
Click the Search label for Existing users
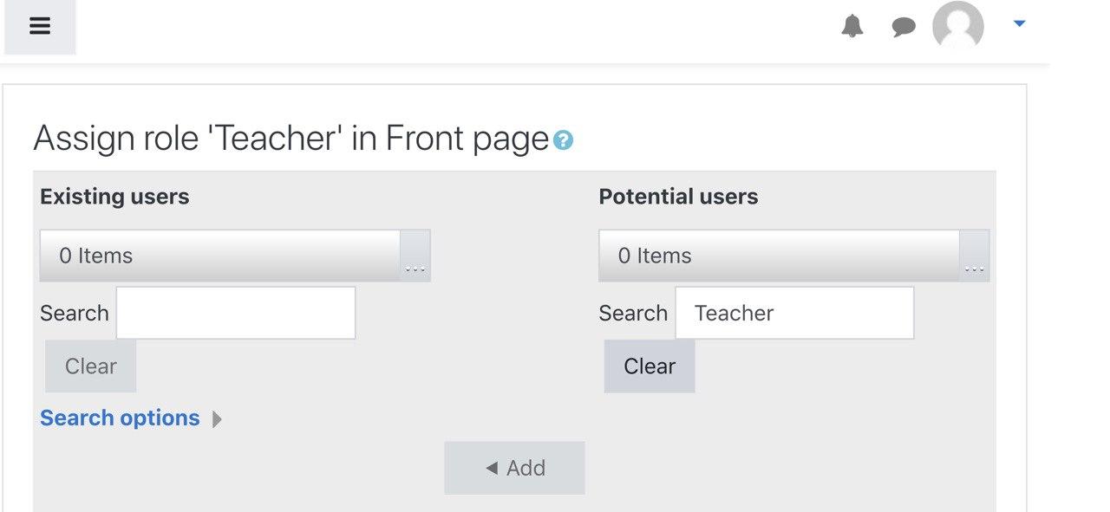click(75, 313)
